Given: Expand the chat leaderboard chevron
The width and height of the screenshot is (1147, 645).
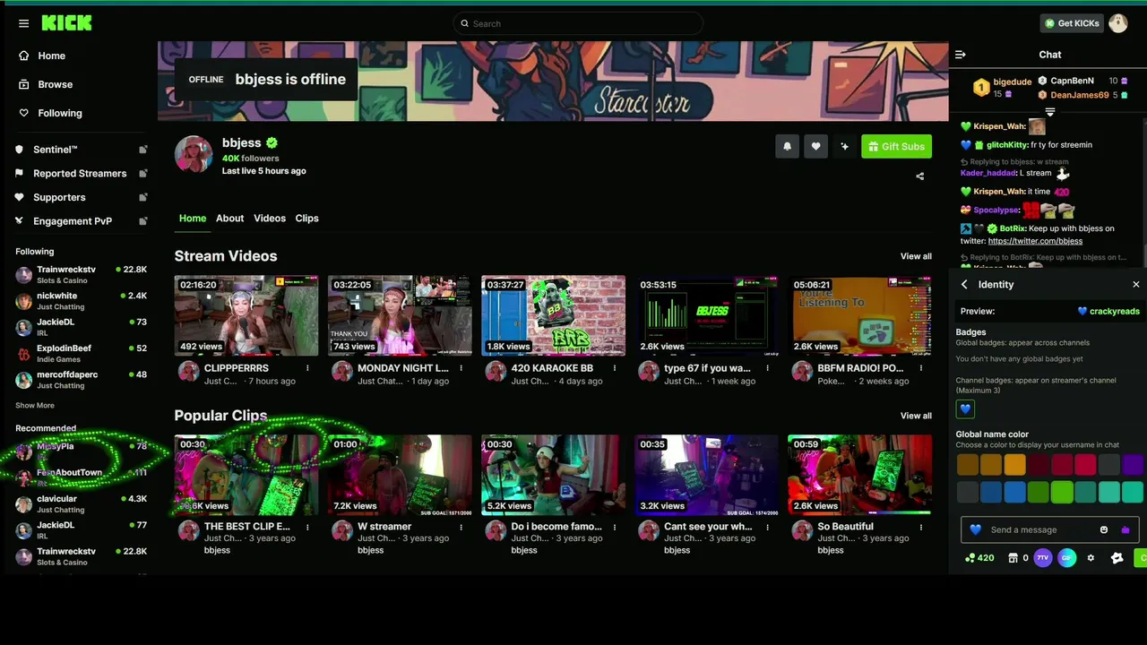Looking at the screenshot, I should point(1049,112).
